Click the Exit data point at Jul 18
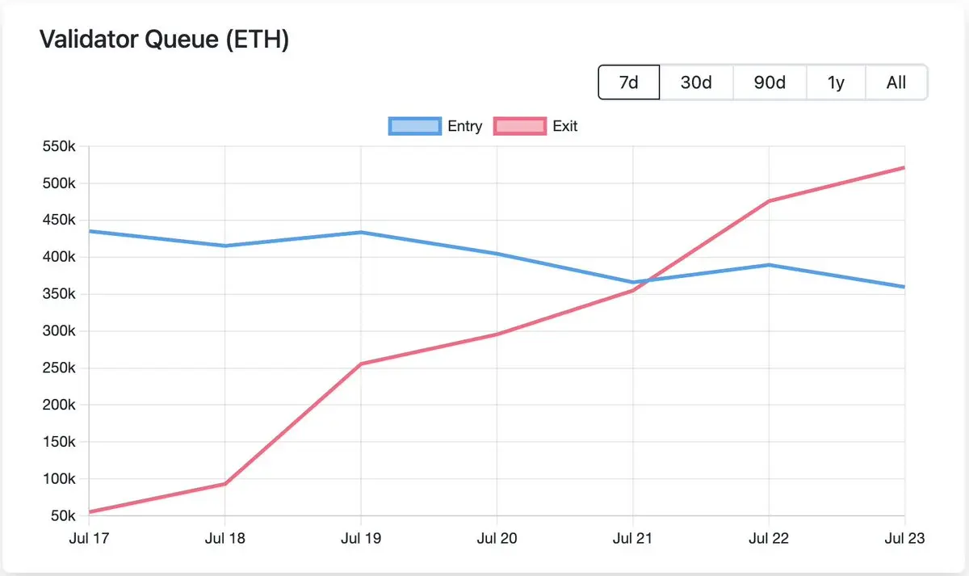Viewport: 969px width, 576px height. pos(224,484)
